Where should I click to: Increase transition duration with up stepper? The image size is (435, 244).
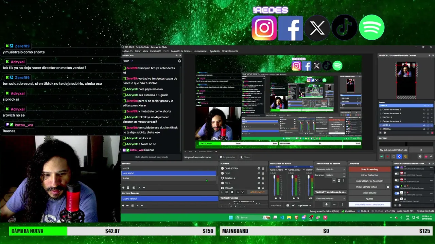pos(344,174)
